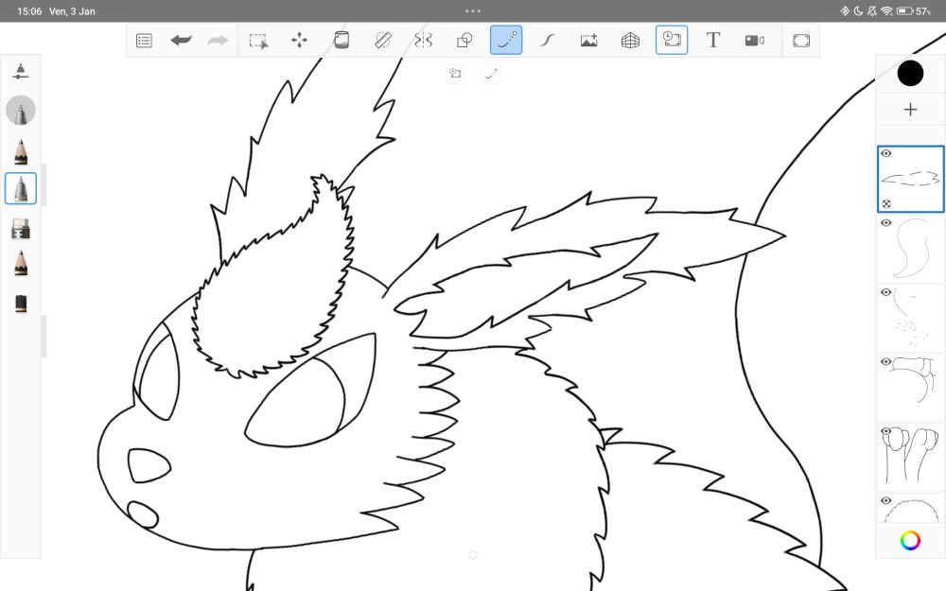The image size is (946, 591).
Task: Select the top layer thumbnail
Action: coord(910,179)
